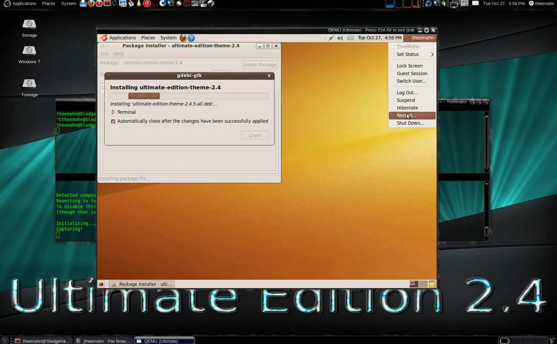Toggle 'Automatically close after changes' checkbox
The height and width of the screenshot is (344, 557).
click(113, 121)
